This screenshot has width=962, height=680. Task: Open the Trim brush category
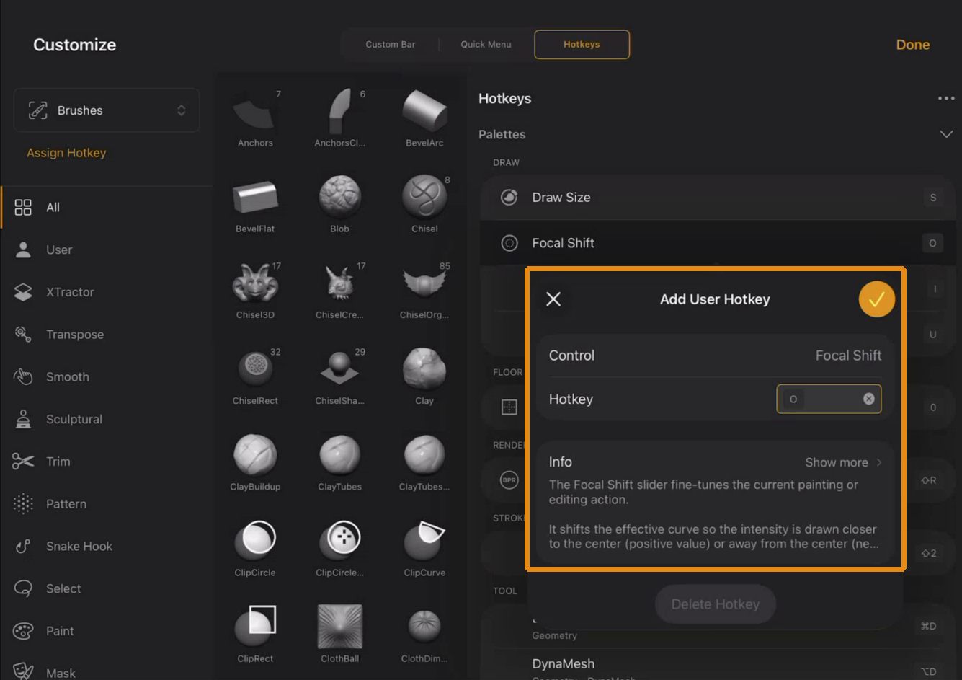tap(107, 462)
